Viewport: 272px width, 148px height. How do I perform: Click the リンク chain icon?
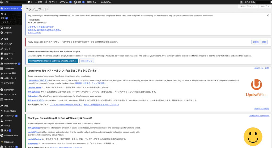2,49
